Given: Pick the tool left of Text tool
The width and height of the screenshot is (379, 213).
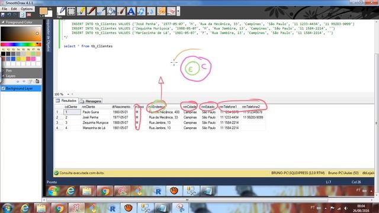Looking at the screenshot, I should (121, 11).
